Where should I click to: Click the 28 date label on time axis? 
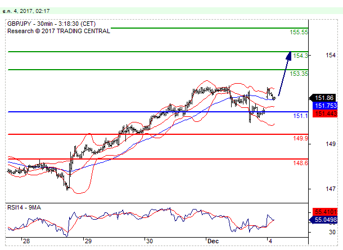[26, 241]
